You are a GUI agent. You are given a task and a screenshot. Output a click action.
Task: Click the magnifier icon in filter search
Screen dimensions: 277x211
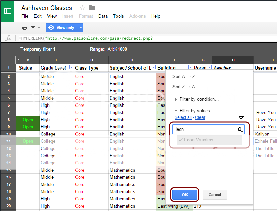240,129
